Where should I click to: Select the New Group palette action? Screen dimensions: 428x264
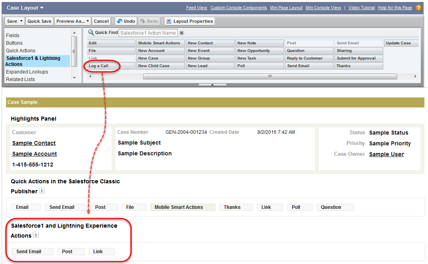210,58
